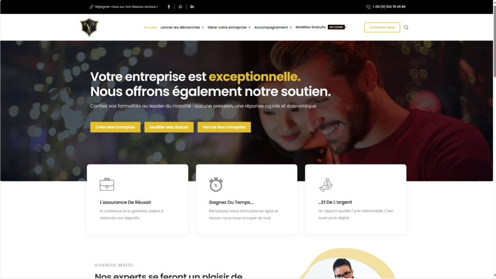
Task: Expand the Lancez les démarches dropdown
Action: [182, 28]
